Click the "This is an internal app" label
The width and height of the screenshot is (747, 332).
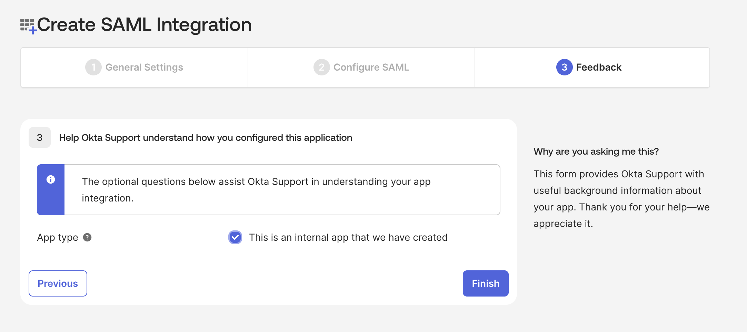click(x=348, y=237)
